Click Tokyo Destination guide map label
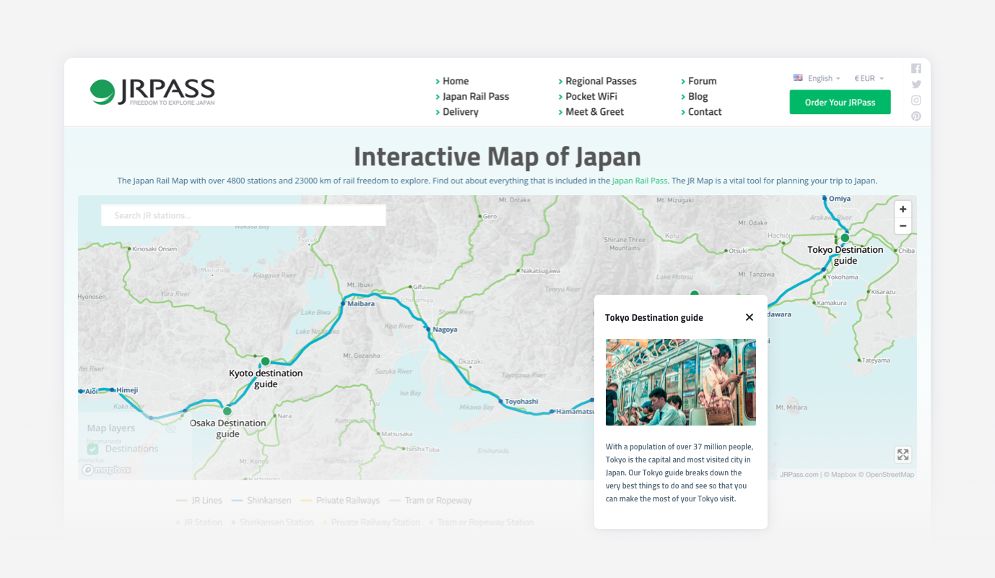This screenshot has height=578, width=995. [845, 255]
